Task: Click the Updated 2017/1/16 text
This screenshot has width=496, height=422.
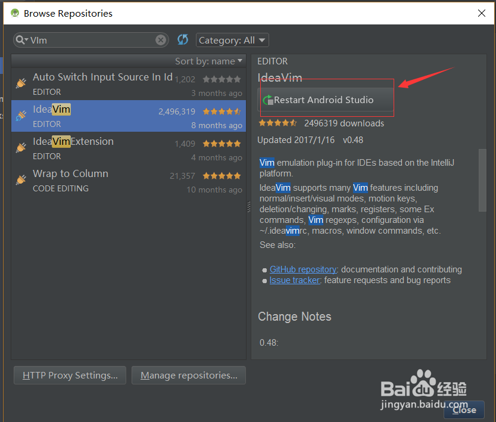Action: (296, 140)
